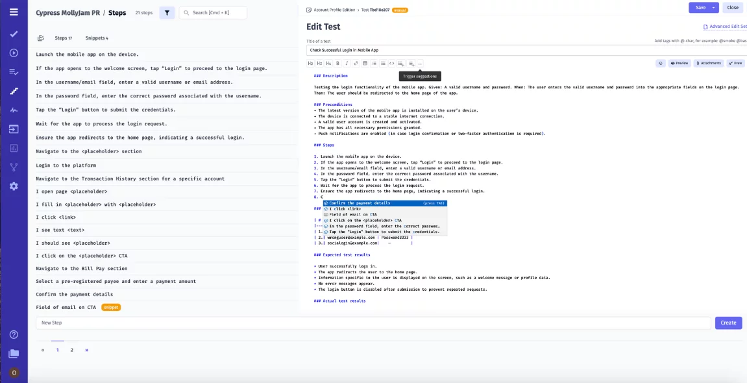Image resolution: width=747 pixels, height=383 pixels.
Task: Click the analytics chart icon in the sidebar
Action: click(x=14, y=149)
